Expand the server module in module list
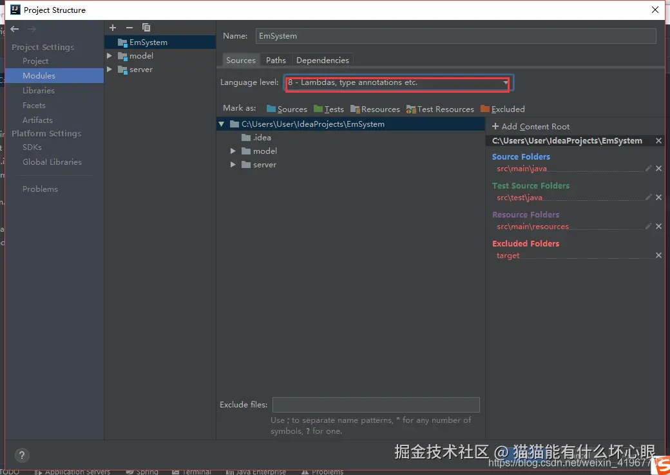This screenshot has width=670, height=475. click(110, 70)
